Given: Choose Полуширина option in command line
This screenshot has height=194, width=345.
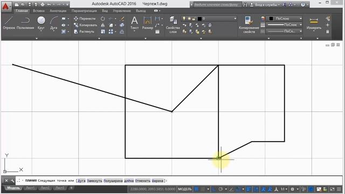Looking at the screenshot, I should click(113, 181).
